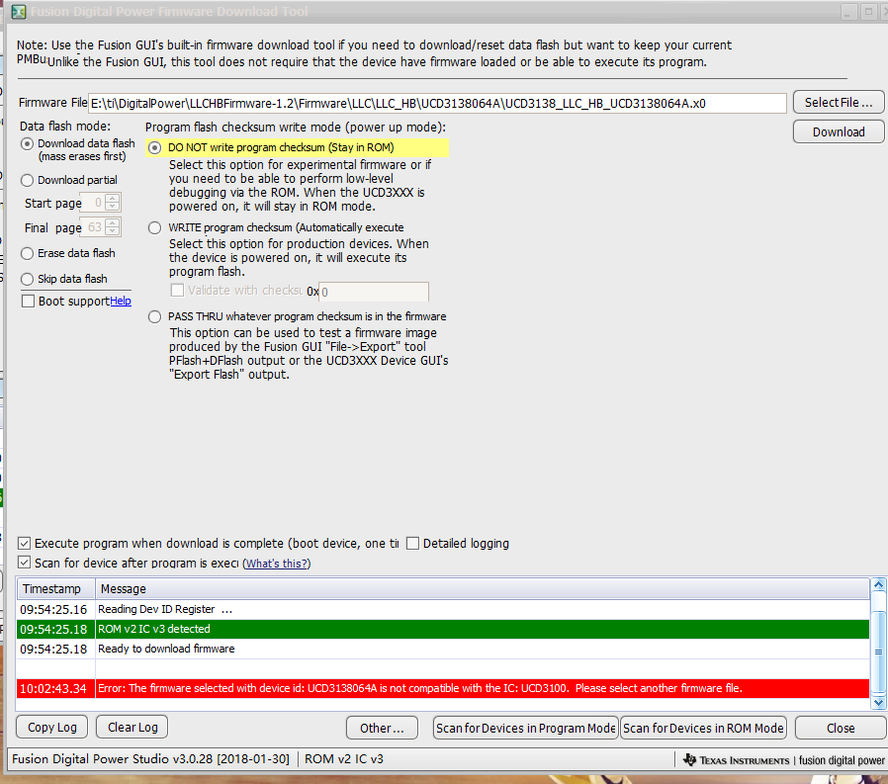Open the What's this? link
Viewport: 888px width, 784px height.
click(x=276, y=564)
